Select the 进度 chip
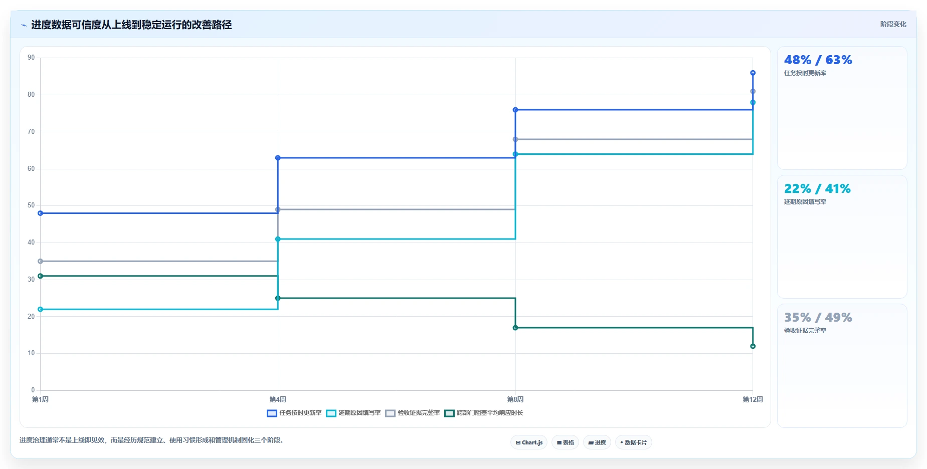927x469 pixels. click(597, 442)
